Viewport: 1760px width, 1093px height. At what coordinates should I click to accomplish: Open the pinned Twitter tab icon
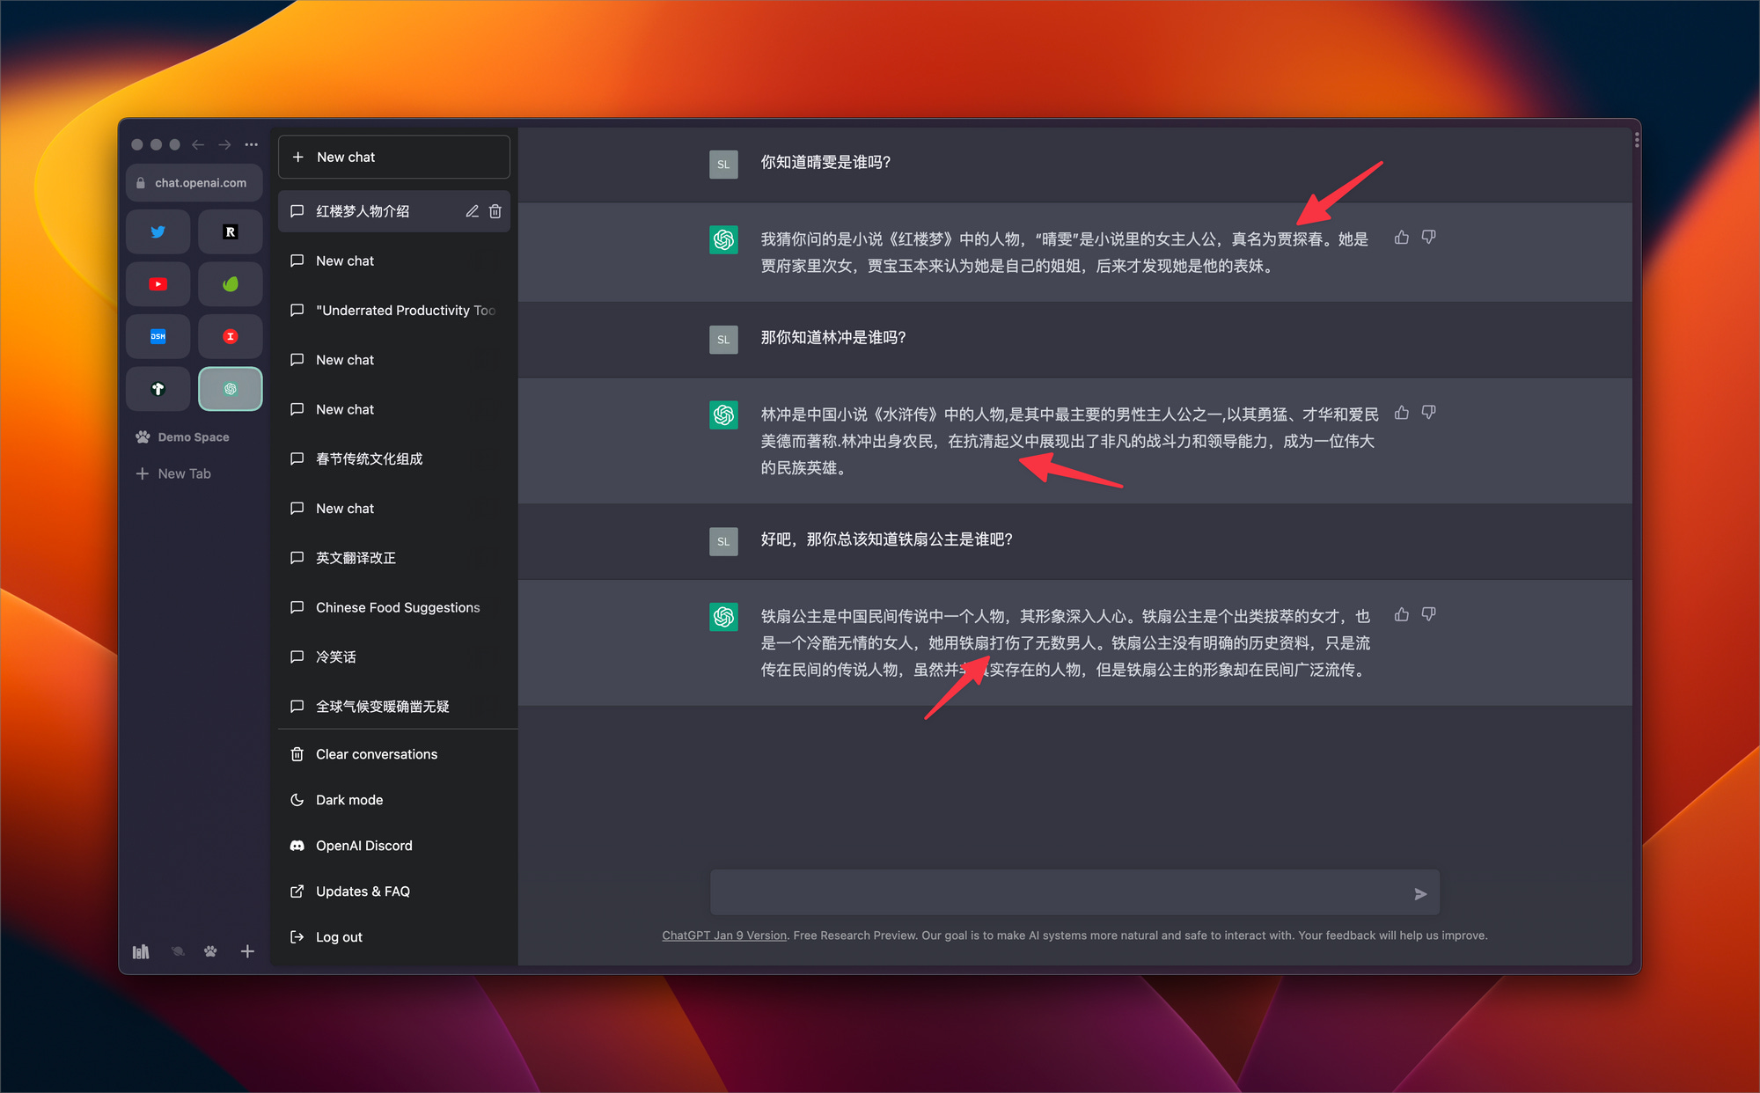coord(158,232)
